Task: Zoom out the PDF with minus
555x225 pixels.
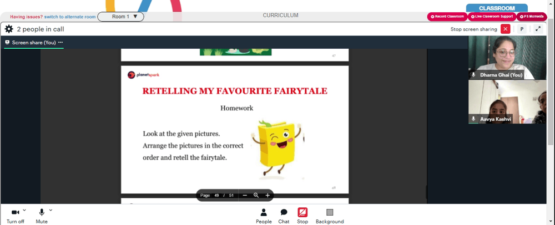Action: coord(245,195)
